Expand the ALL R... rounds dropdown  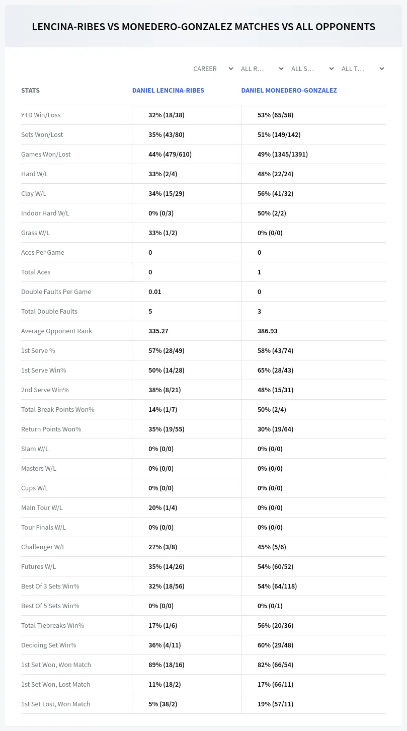tap(262, 68)
